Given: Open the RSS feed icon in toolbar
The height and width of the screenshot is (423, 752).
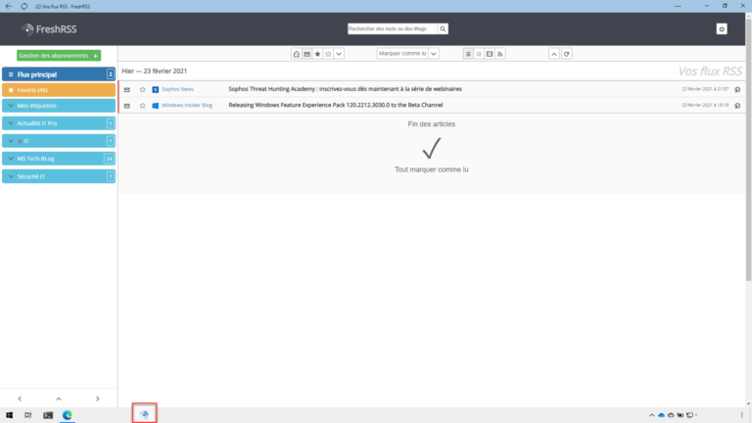Looking at the screenshot, I should click(500, 54).
